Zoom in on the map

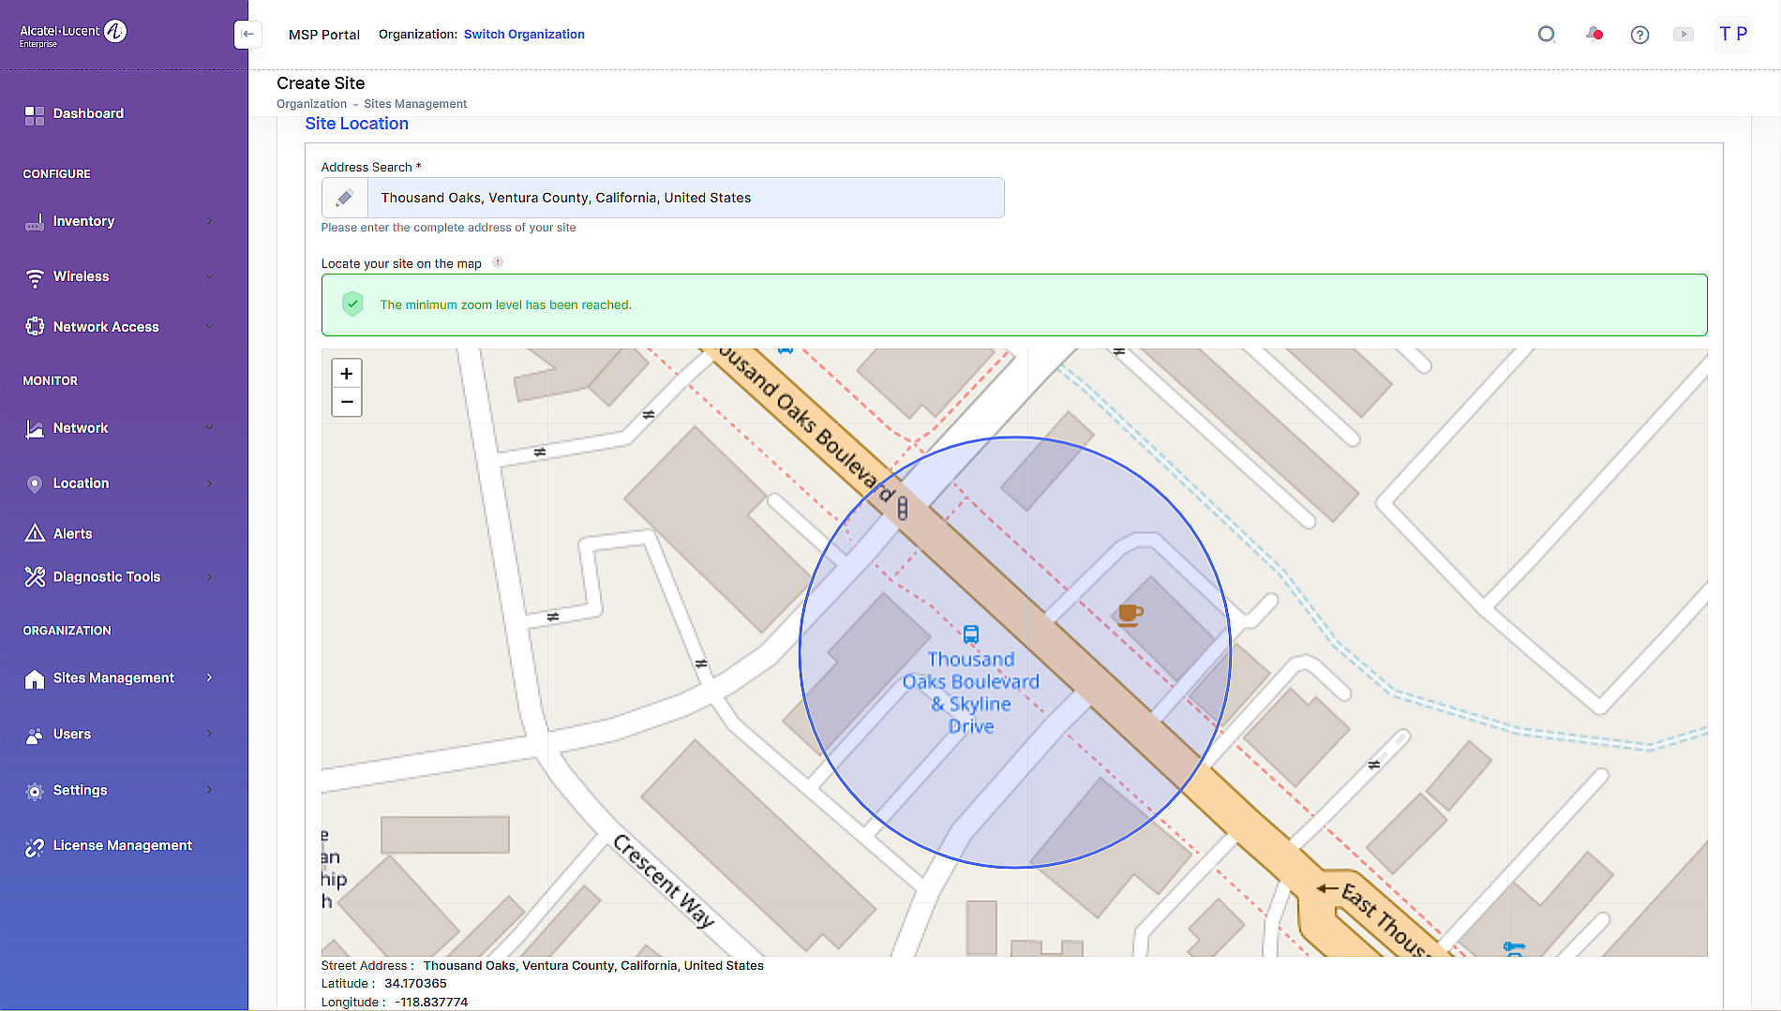(347, 374)
